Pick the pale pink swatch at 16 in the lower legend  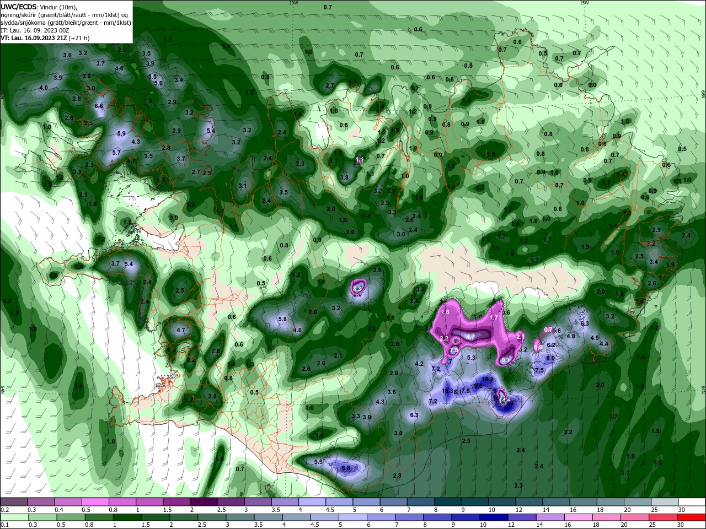[579, 517]
